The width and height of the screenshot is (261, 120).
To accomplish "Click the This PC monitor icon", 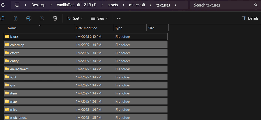I will click(x=17, y=5).
